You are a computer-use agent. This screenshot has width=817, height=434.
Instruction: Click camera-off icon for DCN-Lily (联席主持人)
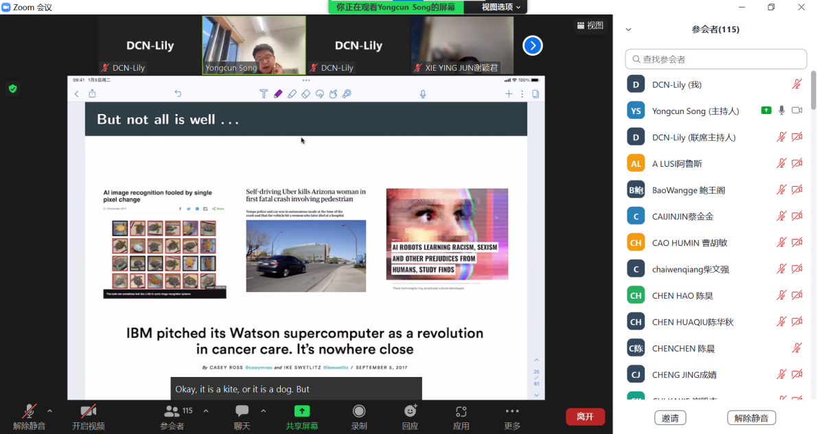[x=796, y=137]
